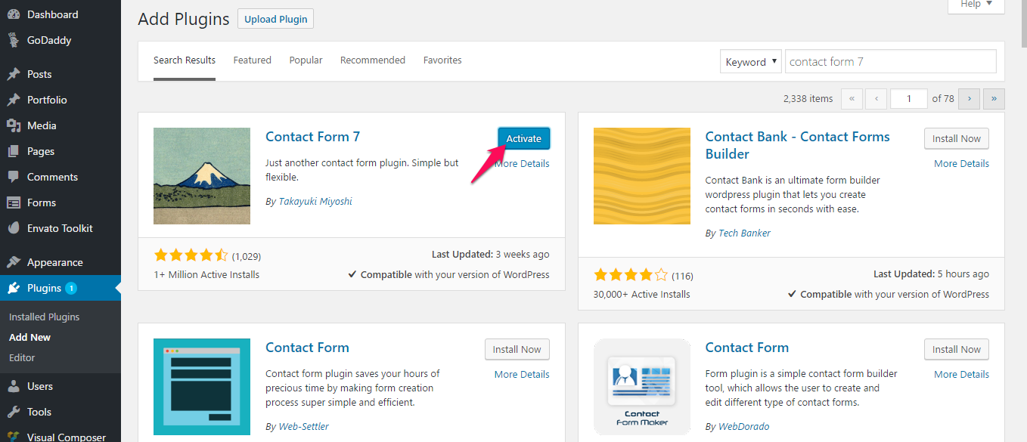Image resolution: width=1027 pixels, height=442 pixels.
Task: Switch to Featured tab
Action: click(x=253, y=60)
